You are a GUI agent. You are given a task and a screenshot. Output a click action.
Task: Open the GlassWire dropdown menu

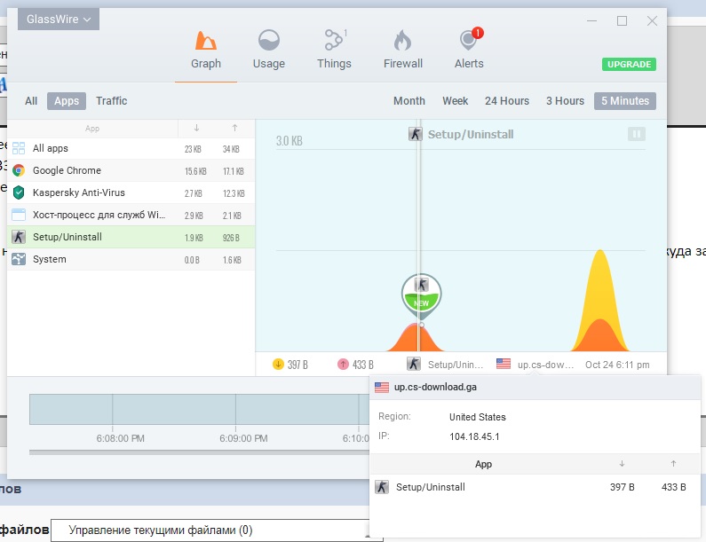[59, 20]
